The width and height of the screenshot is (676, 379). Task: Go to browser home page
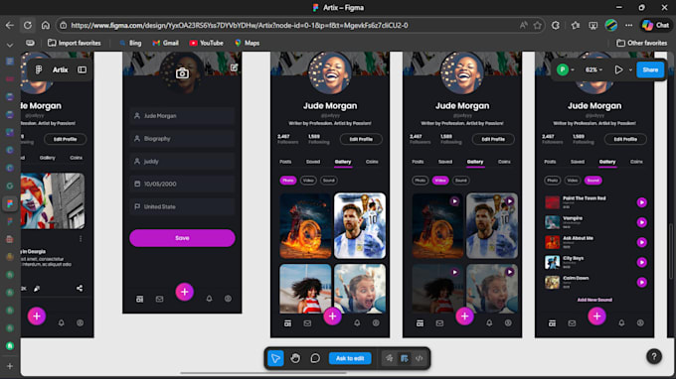coord(46,26)
